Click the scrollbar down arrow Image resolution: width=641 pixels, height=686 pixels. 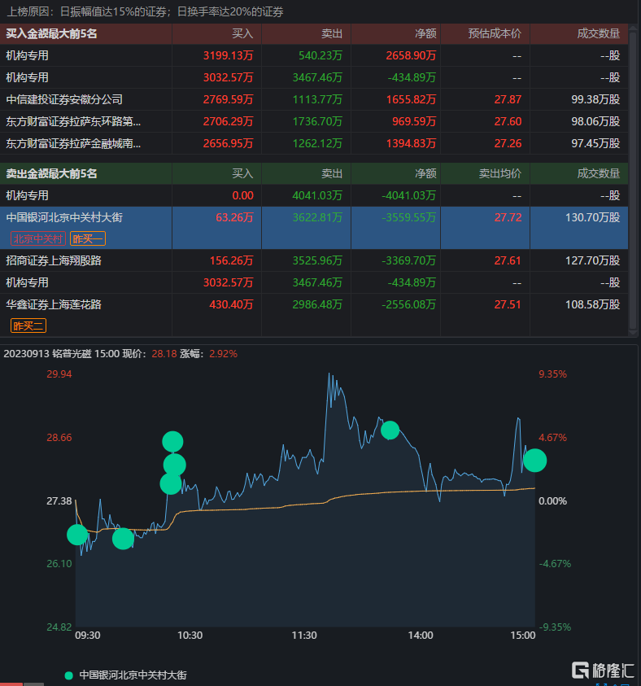click(x=633, y=333)
